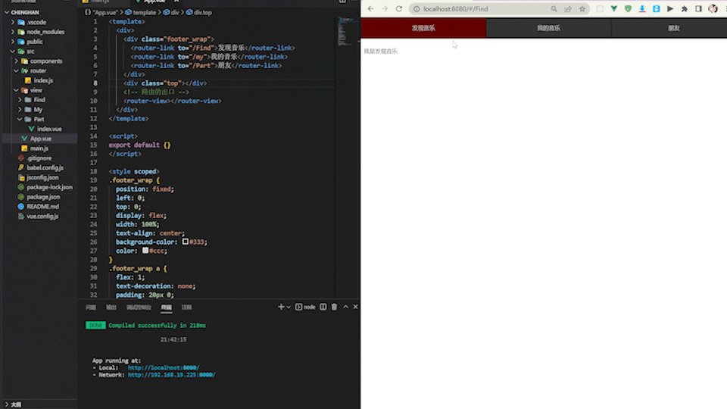
Task: Collapse the Part folder
Action: click(20, 120)
